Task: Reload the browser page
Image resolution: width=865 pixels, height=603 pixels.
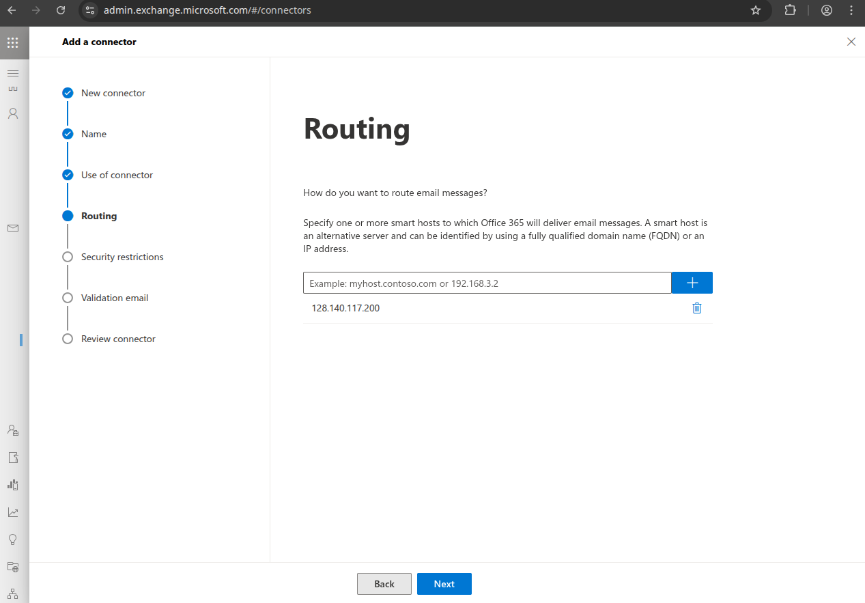Action: point(61,10)
